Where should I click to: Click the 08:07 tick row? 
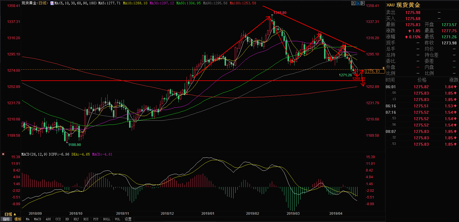pyautogui.click(x=422, y=131)
